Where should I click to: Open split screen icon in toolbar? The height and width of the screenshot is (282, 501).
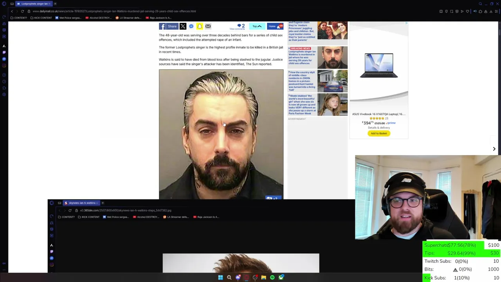click(x=441, y=11)
